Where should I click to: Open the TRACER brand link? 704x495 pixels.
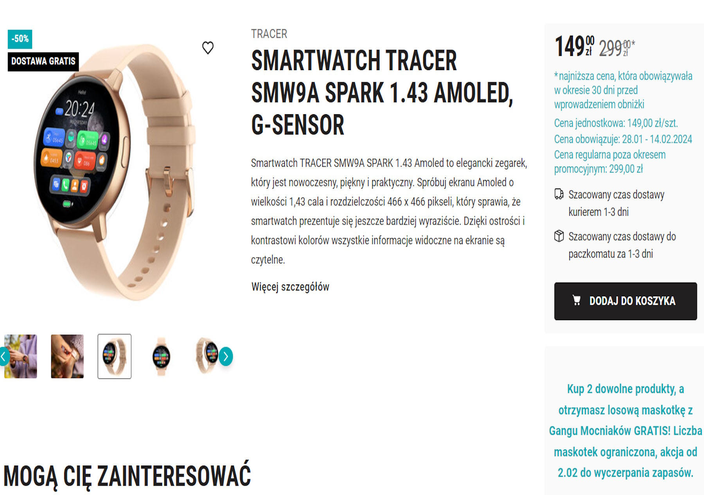269,34
